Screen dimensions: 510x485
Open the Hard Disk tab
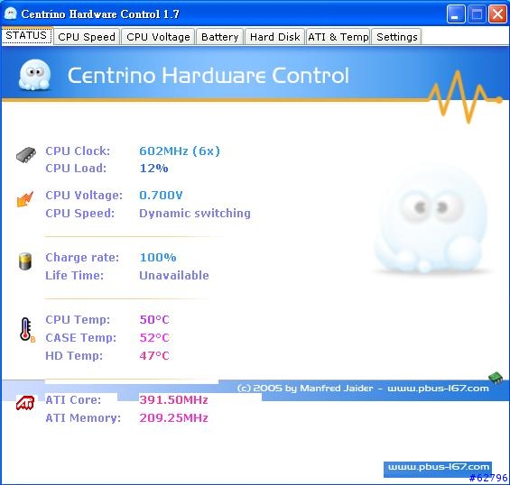[274, 37]
